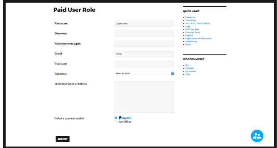Open Form with Custom Design link
Image resolution: width=277 pixels, height=148 pixels.
tap(197, 23)
